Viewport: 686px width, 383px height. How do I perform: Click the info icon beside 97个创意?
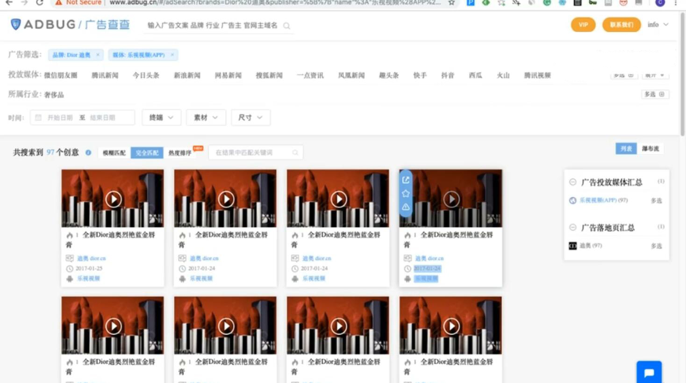88,152
